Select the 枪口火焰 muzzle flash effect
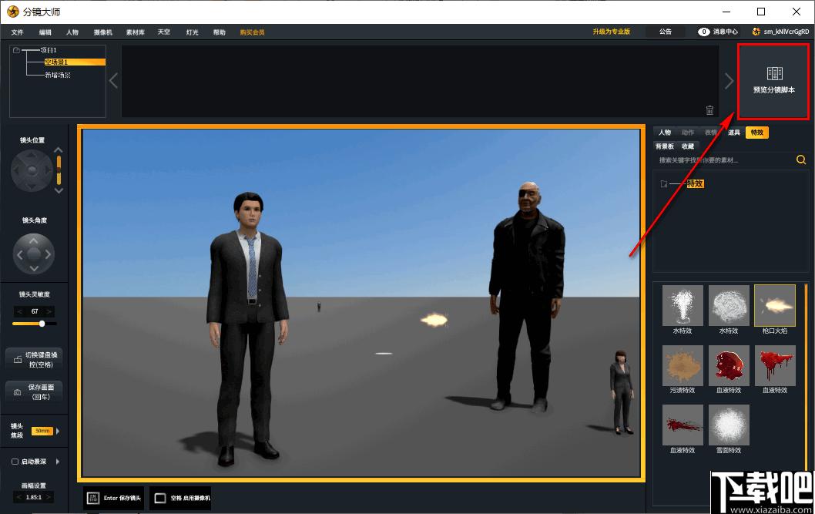 coord(774,310)
